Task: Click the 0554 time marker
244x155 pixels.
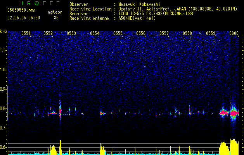Action: (x=95, y=33)
